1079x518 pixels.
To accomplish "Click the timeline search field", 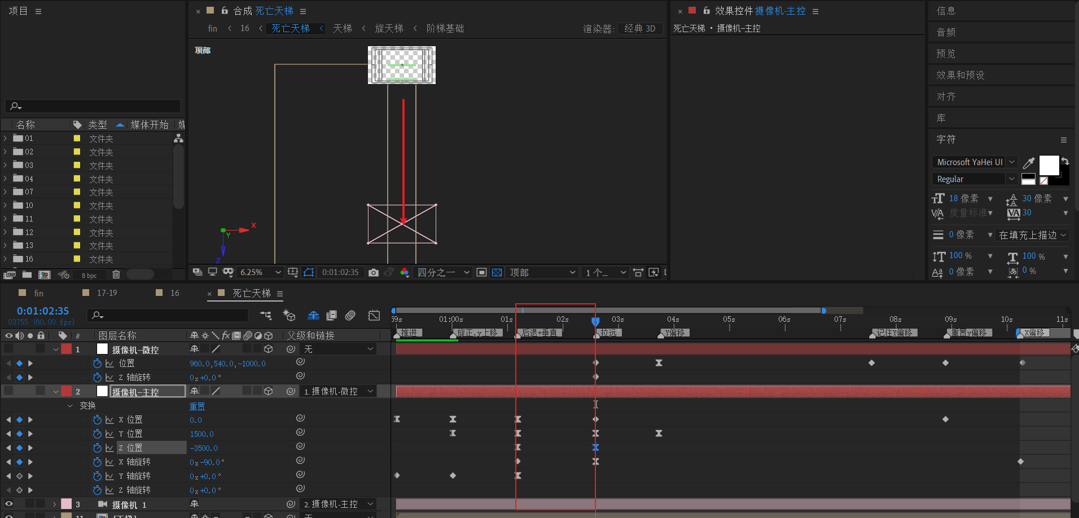I will (x=168, y=315).
